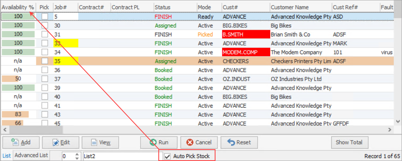
Task: Check the Pick box for job 34
Action: [x=45, y=52]
